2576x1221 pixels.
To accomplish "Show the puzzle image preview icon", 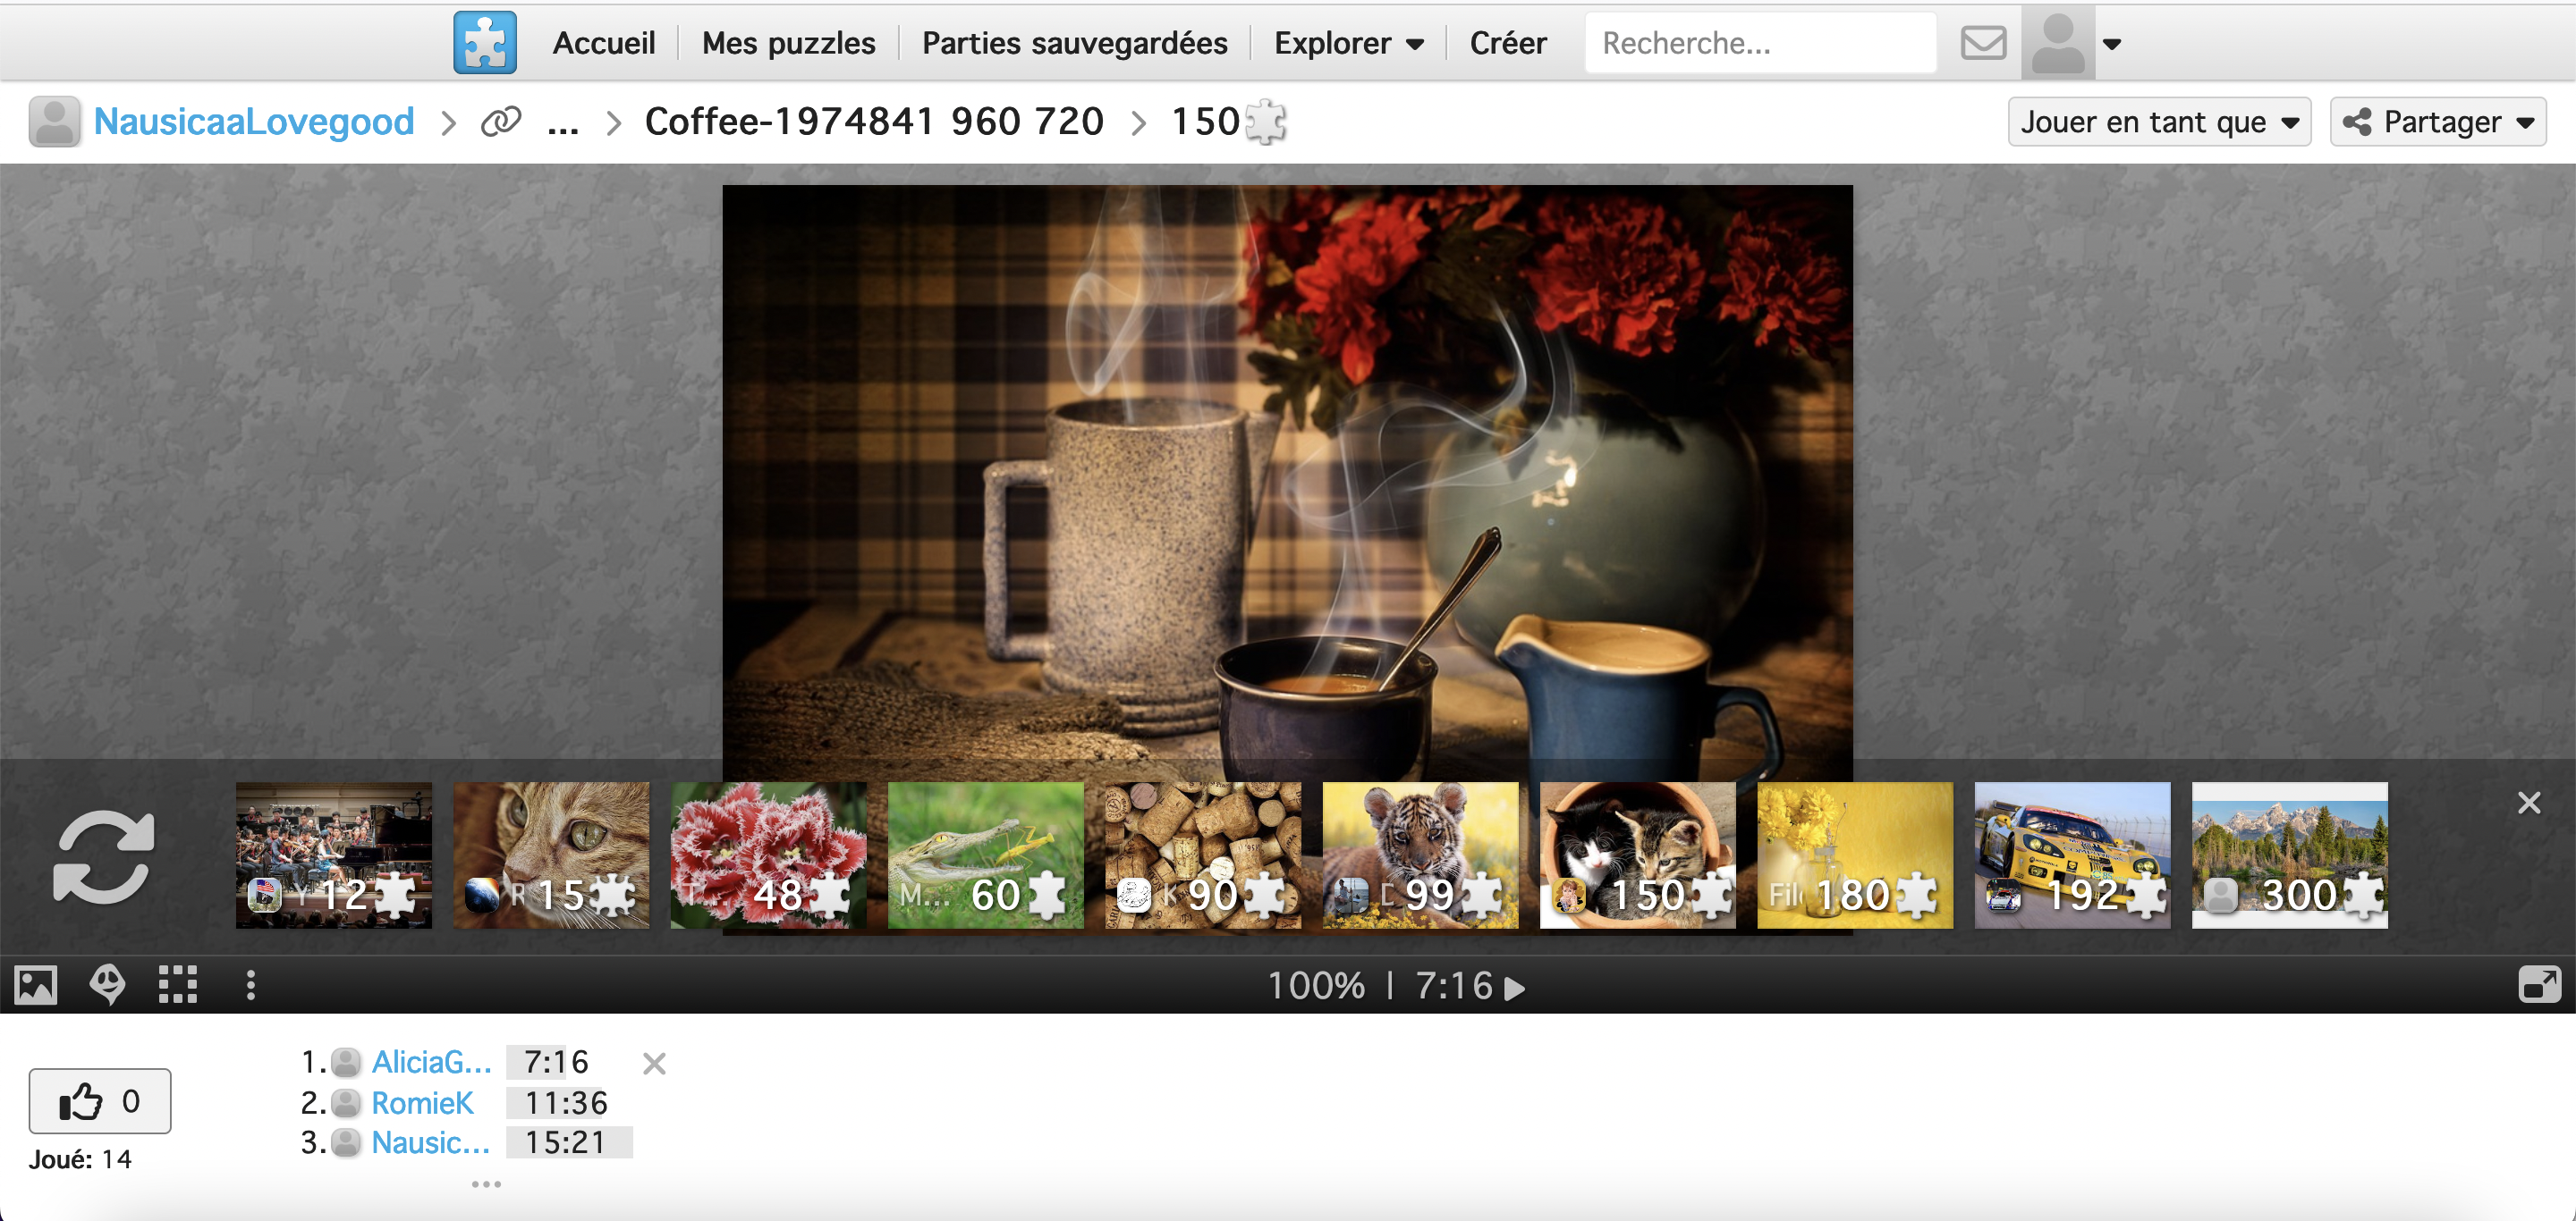I will pyautogui.click(x=36, y=985).
